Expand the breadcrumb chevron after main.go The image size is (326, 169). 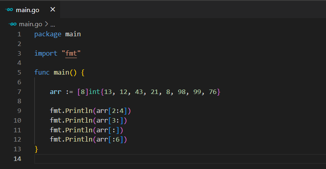(46, 24)
